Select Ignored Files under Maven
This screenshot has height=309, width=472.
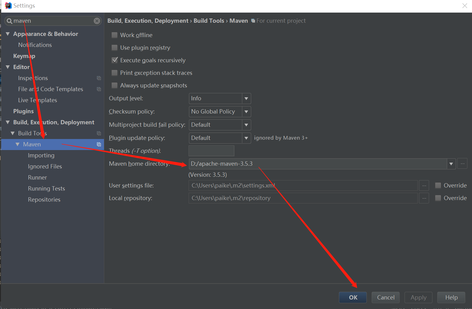click(x=45, y=166)
